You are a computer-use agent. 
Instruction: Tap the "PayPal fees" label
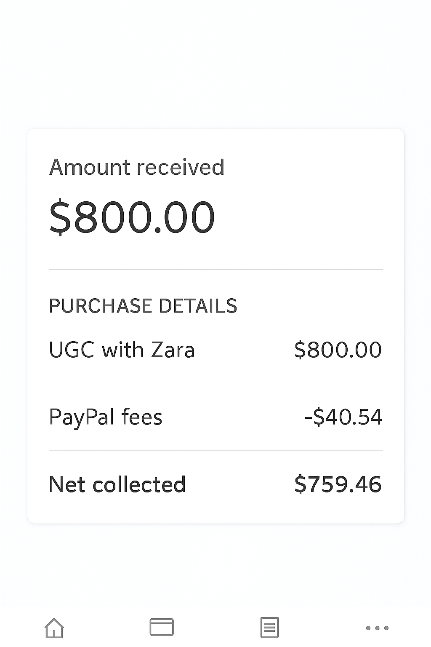tap(105, 417)
